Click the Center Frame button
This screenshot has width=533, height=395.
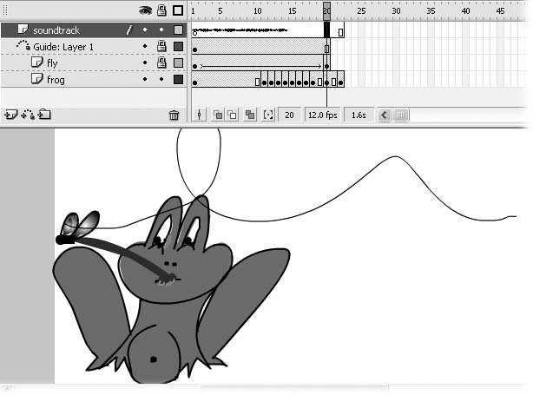[200, 115]
